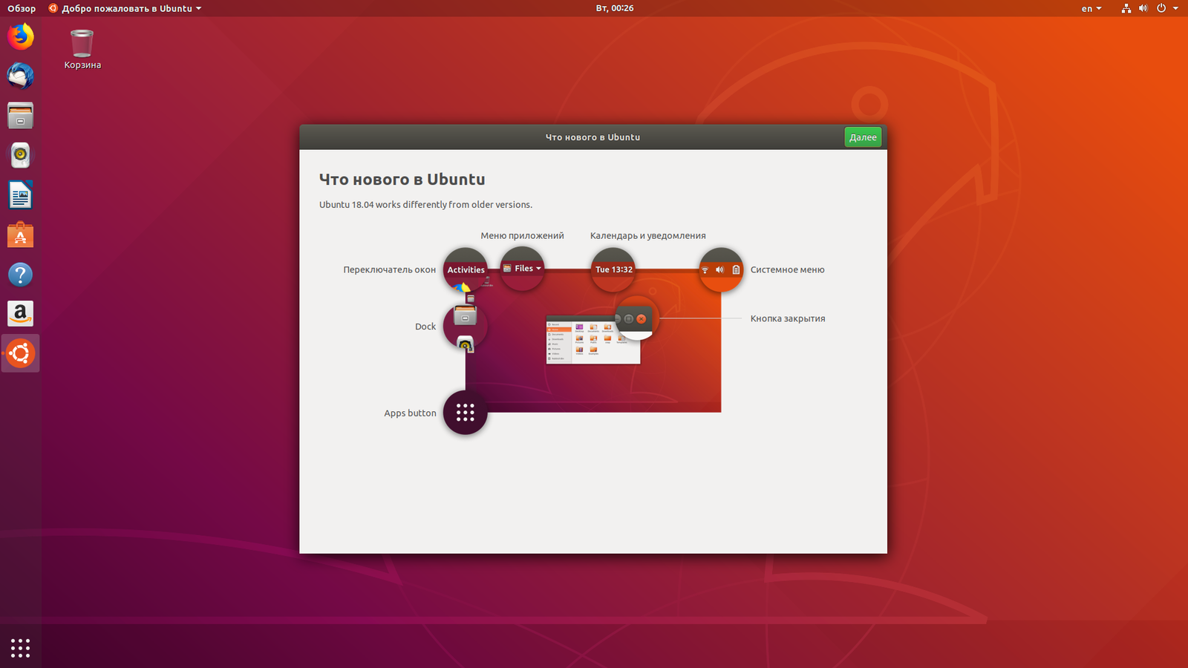Expand the system menu arrow
Image resolution: width=1188 pixels, height=668 pixels.
pos(1175,8)
